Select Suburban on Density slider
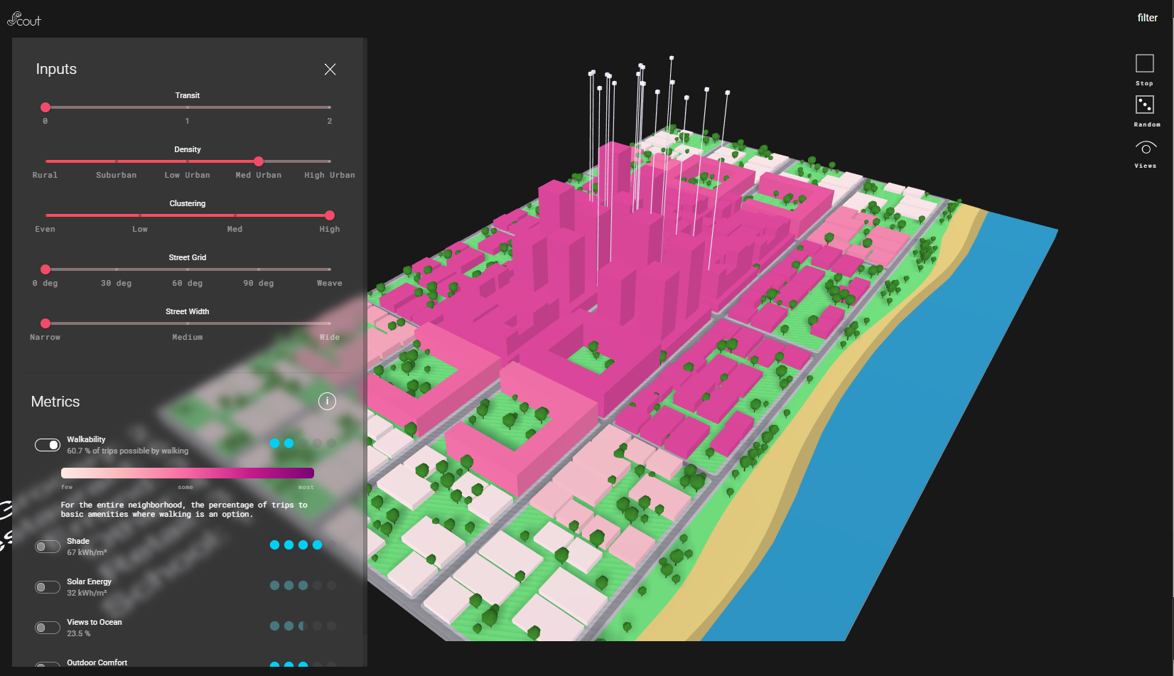The width and height of the screenshot is (1174, 676). [117, 161]
